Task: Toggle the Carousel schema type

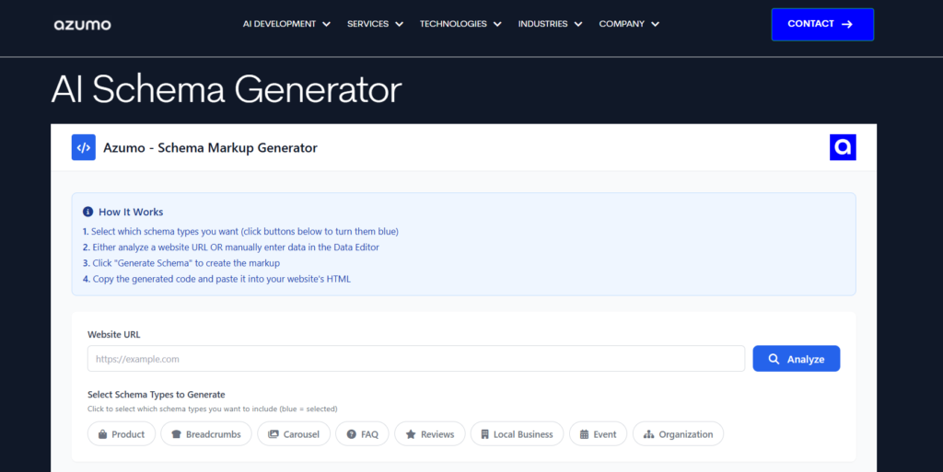Action: coord(294,433)
